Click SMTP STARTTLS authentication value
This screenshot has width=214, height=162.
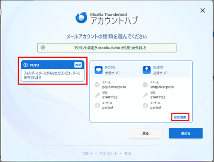click(158, 97)
